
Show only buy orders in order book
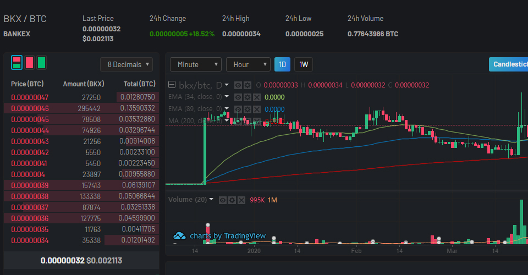(x=41, y=63)
